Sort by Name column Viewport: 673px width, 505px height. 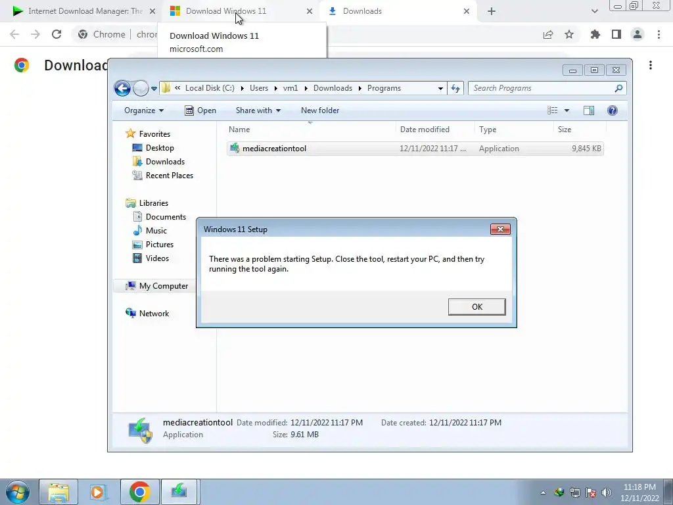coord(310,130)
